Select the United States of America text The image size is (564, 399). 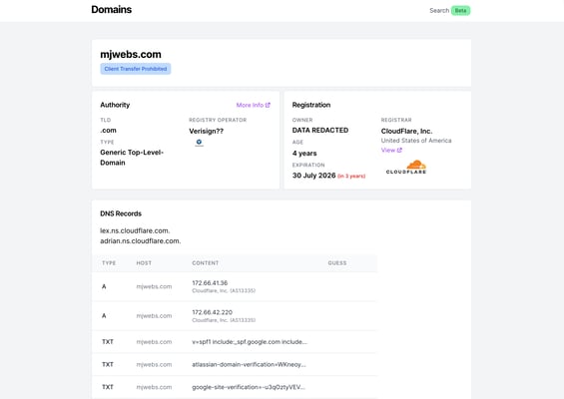coord(416,141)
